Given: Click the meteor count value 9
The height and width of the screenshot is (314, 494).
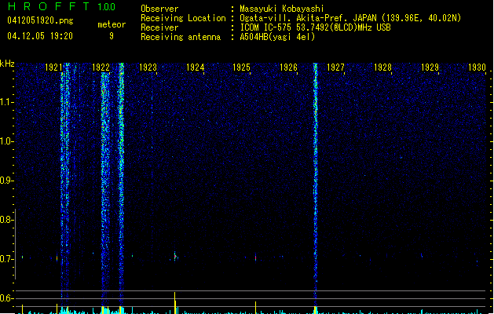Looking at the screenshot, I should pos(112,36).
